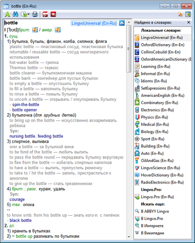Screen dimensions: 195x243
Task: Click the scroll down arrow of the card
Action: click(x=129, y=237)
